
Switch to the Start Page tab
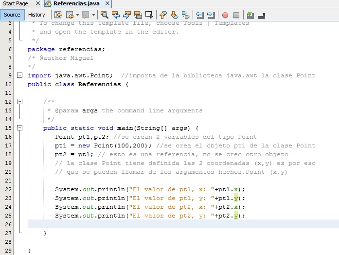[x=15, y=4]
